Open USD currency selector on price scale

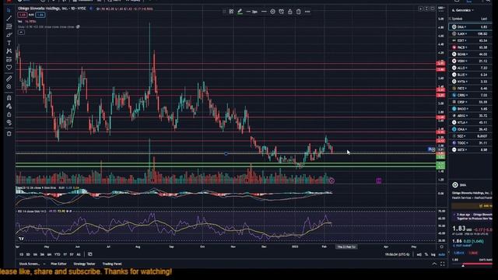click(x=441, y=8)
